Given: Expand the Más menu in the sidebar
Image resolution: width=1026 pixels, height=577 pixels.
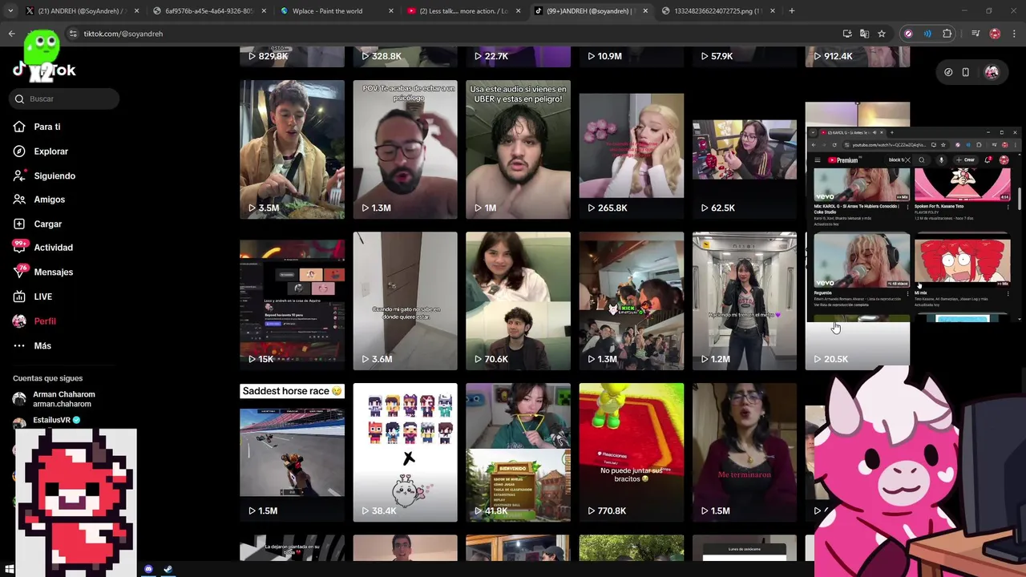Looking at the screenshot, I should 42,346.
